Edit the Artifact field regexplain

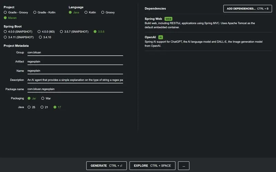75,62
